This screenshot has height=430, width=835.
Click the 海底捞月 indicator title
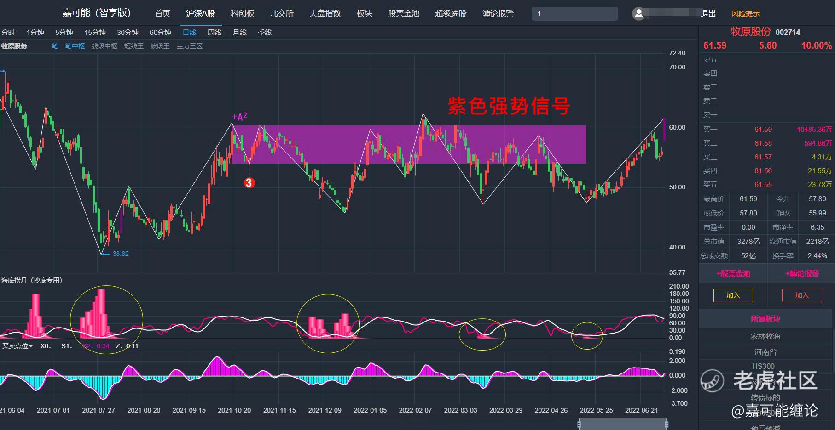pos(32,280)
